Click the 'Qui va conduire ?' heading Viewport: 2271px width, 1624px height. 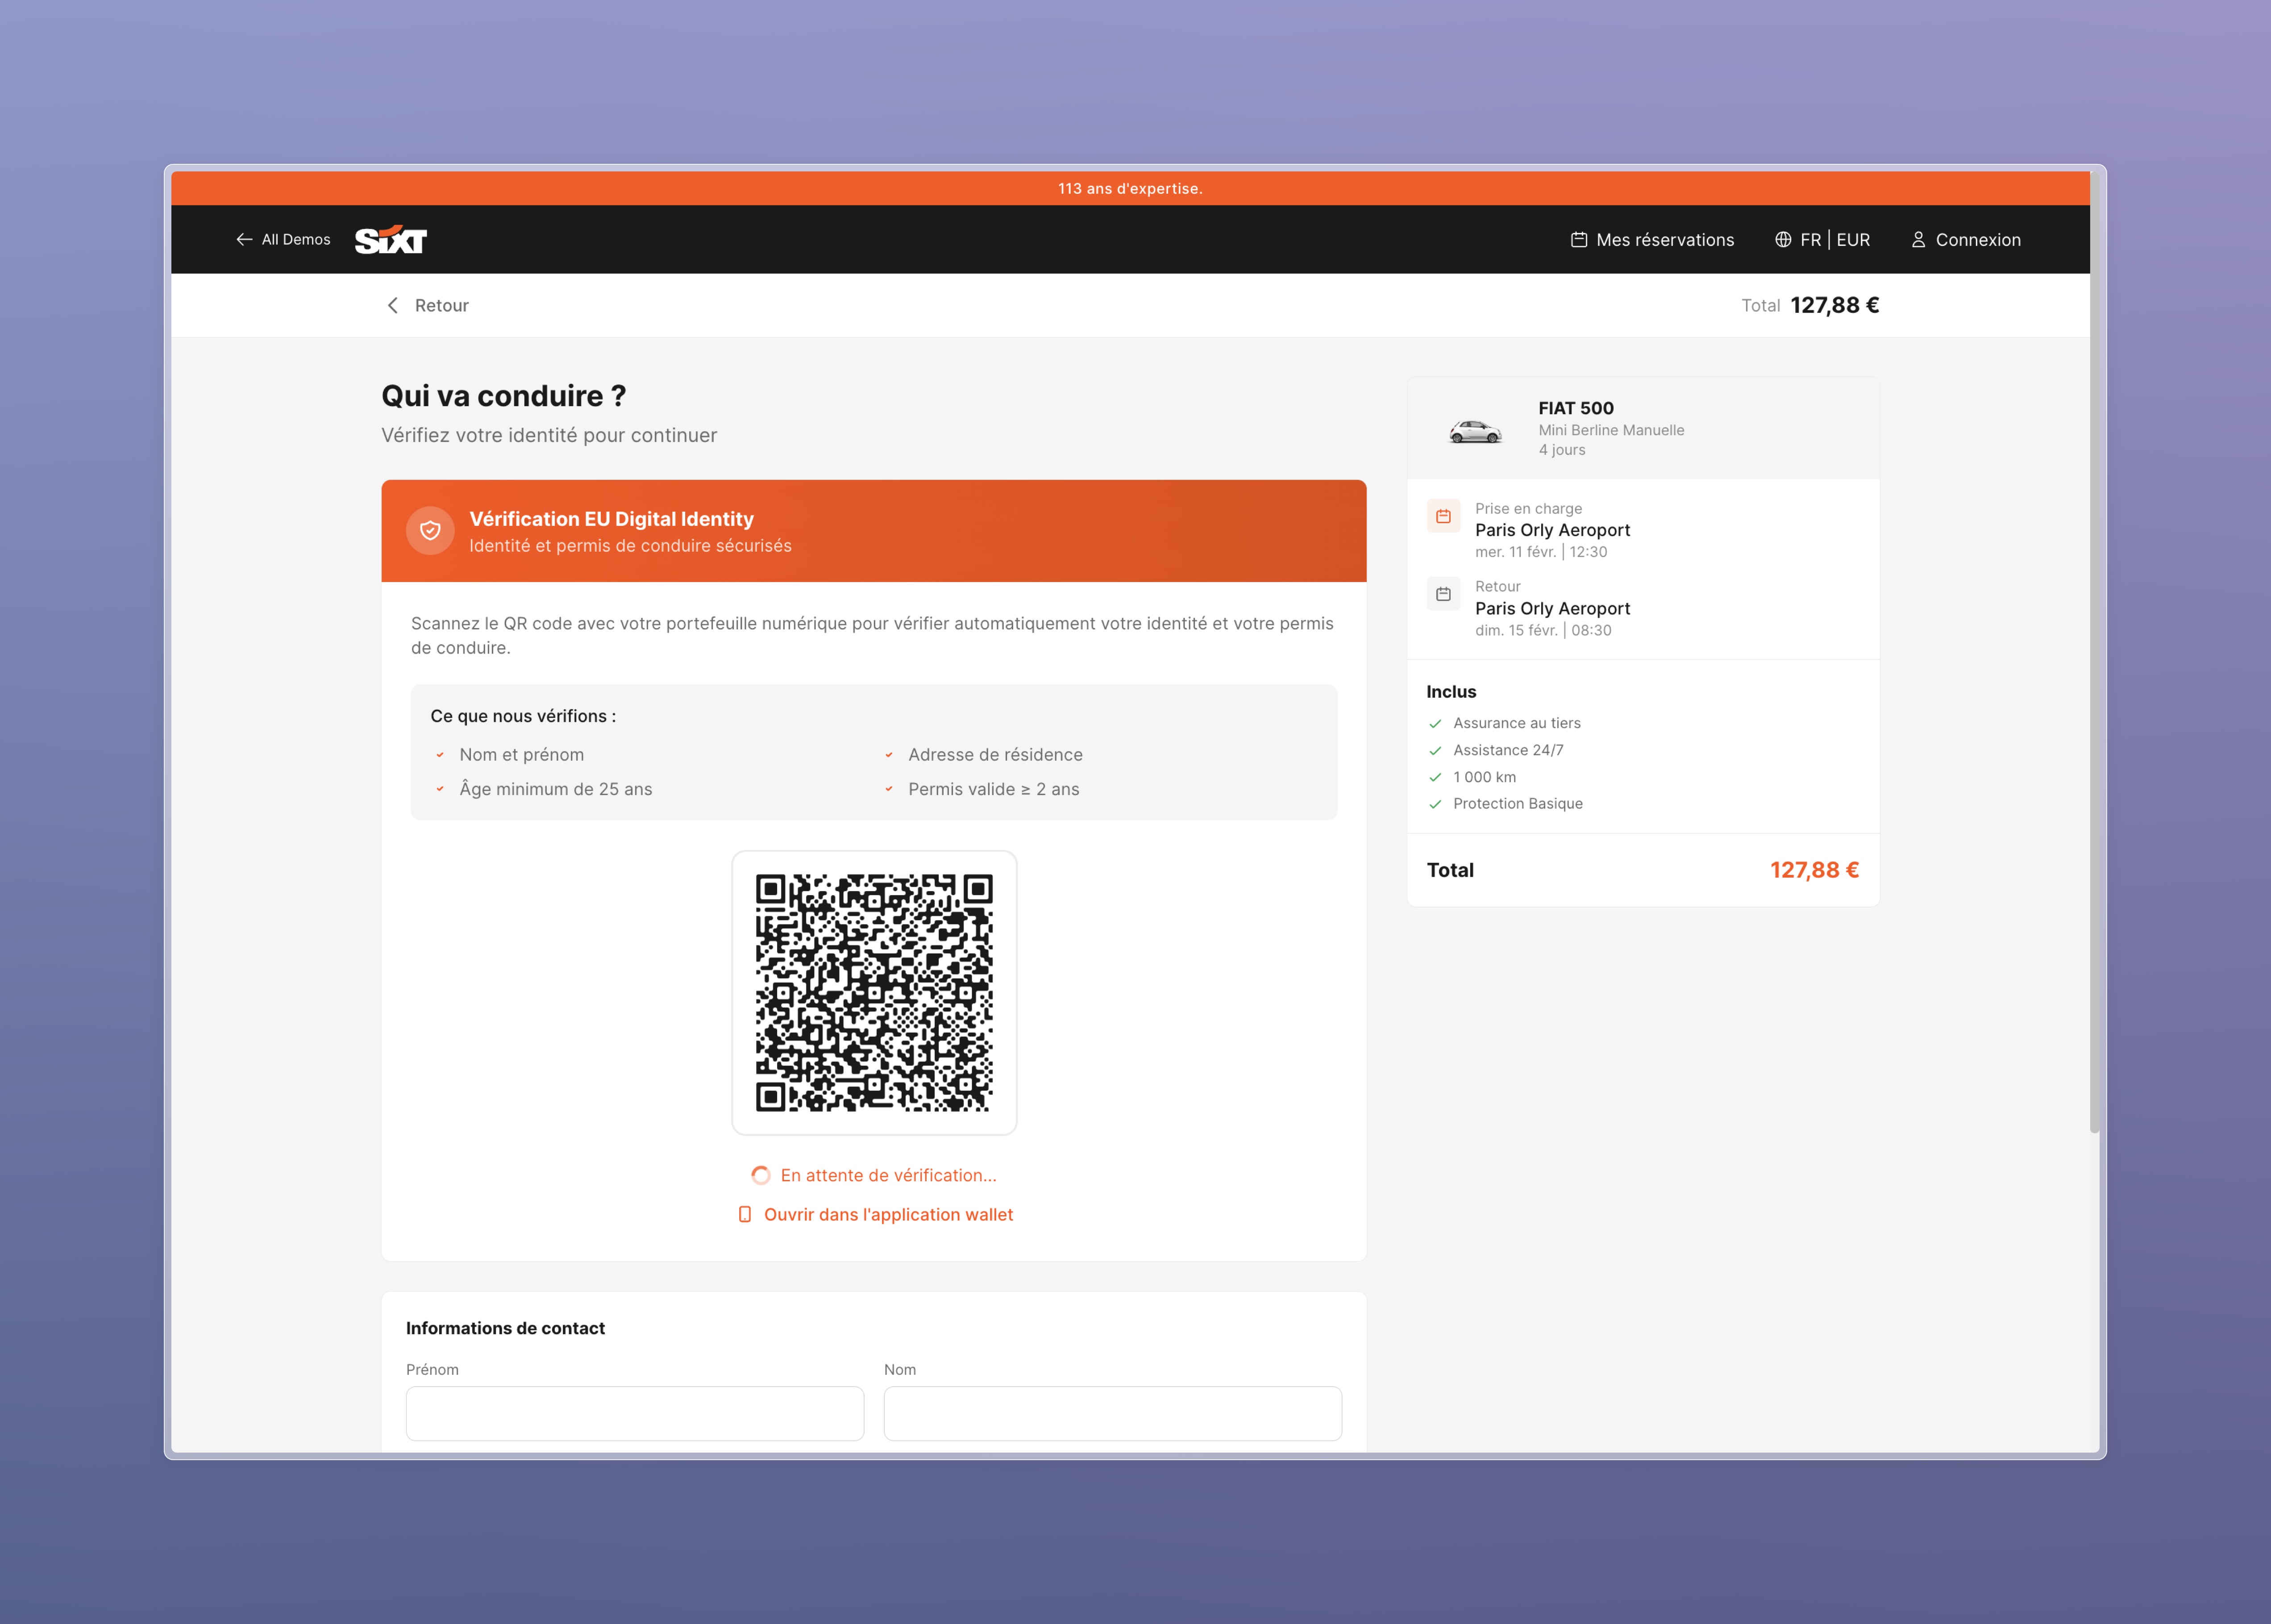click(504, 396)
